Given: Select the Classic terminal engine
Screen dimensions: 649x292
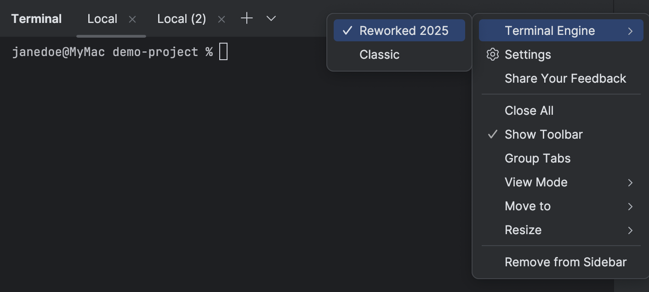Looking at the screenshot, I should (x=379, y=55).
